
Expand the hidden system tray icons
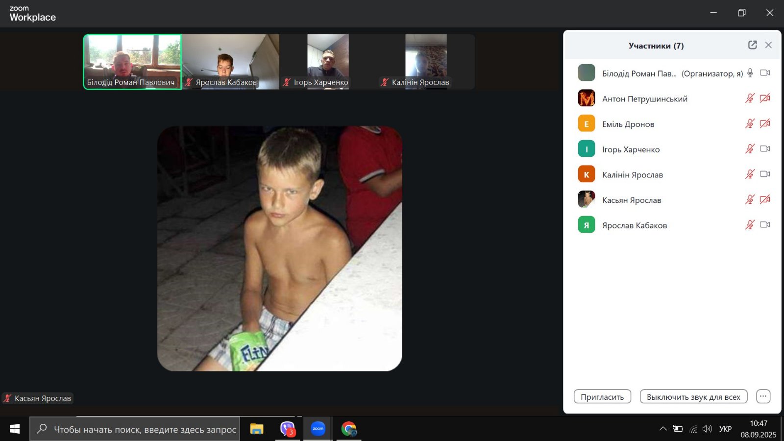[663, 429]
